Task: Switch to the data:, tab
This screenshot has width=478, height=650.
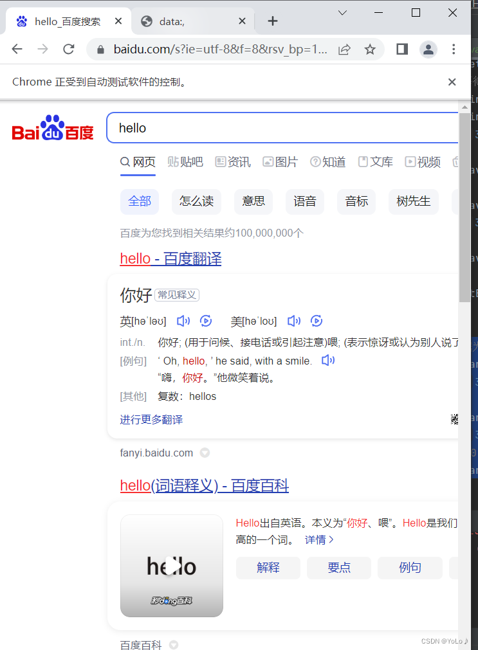Action: pos(193,21)
